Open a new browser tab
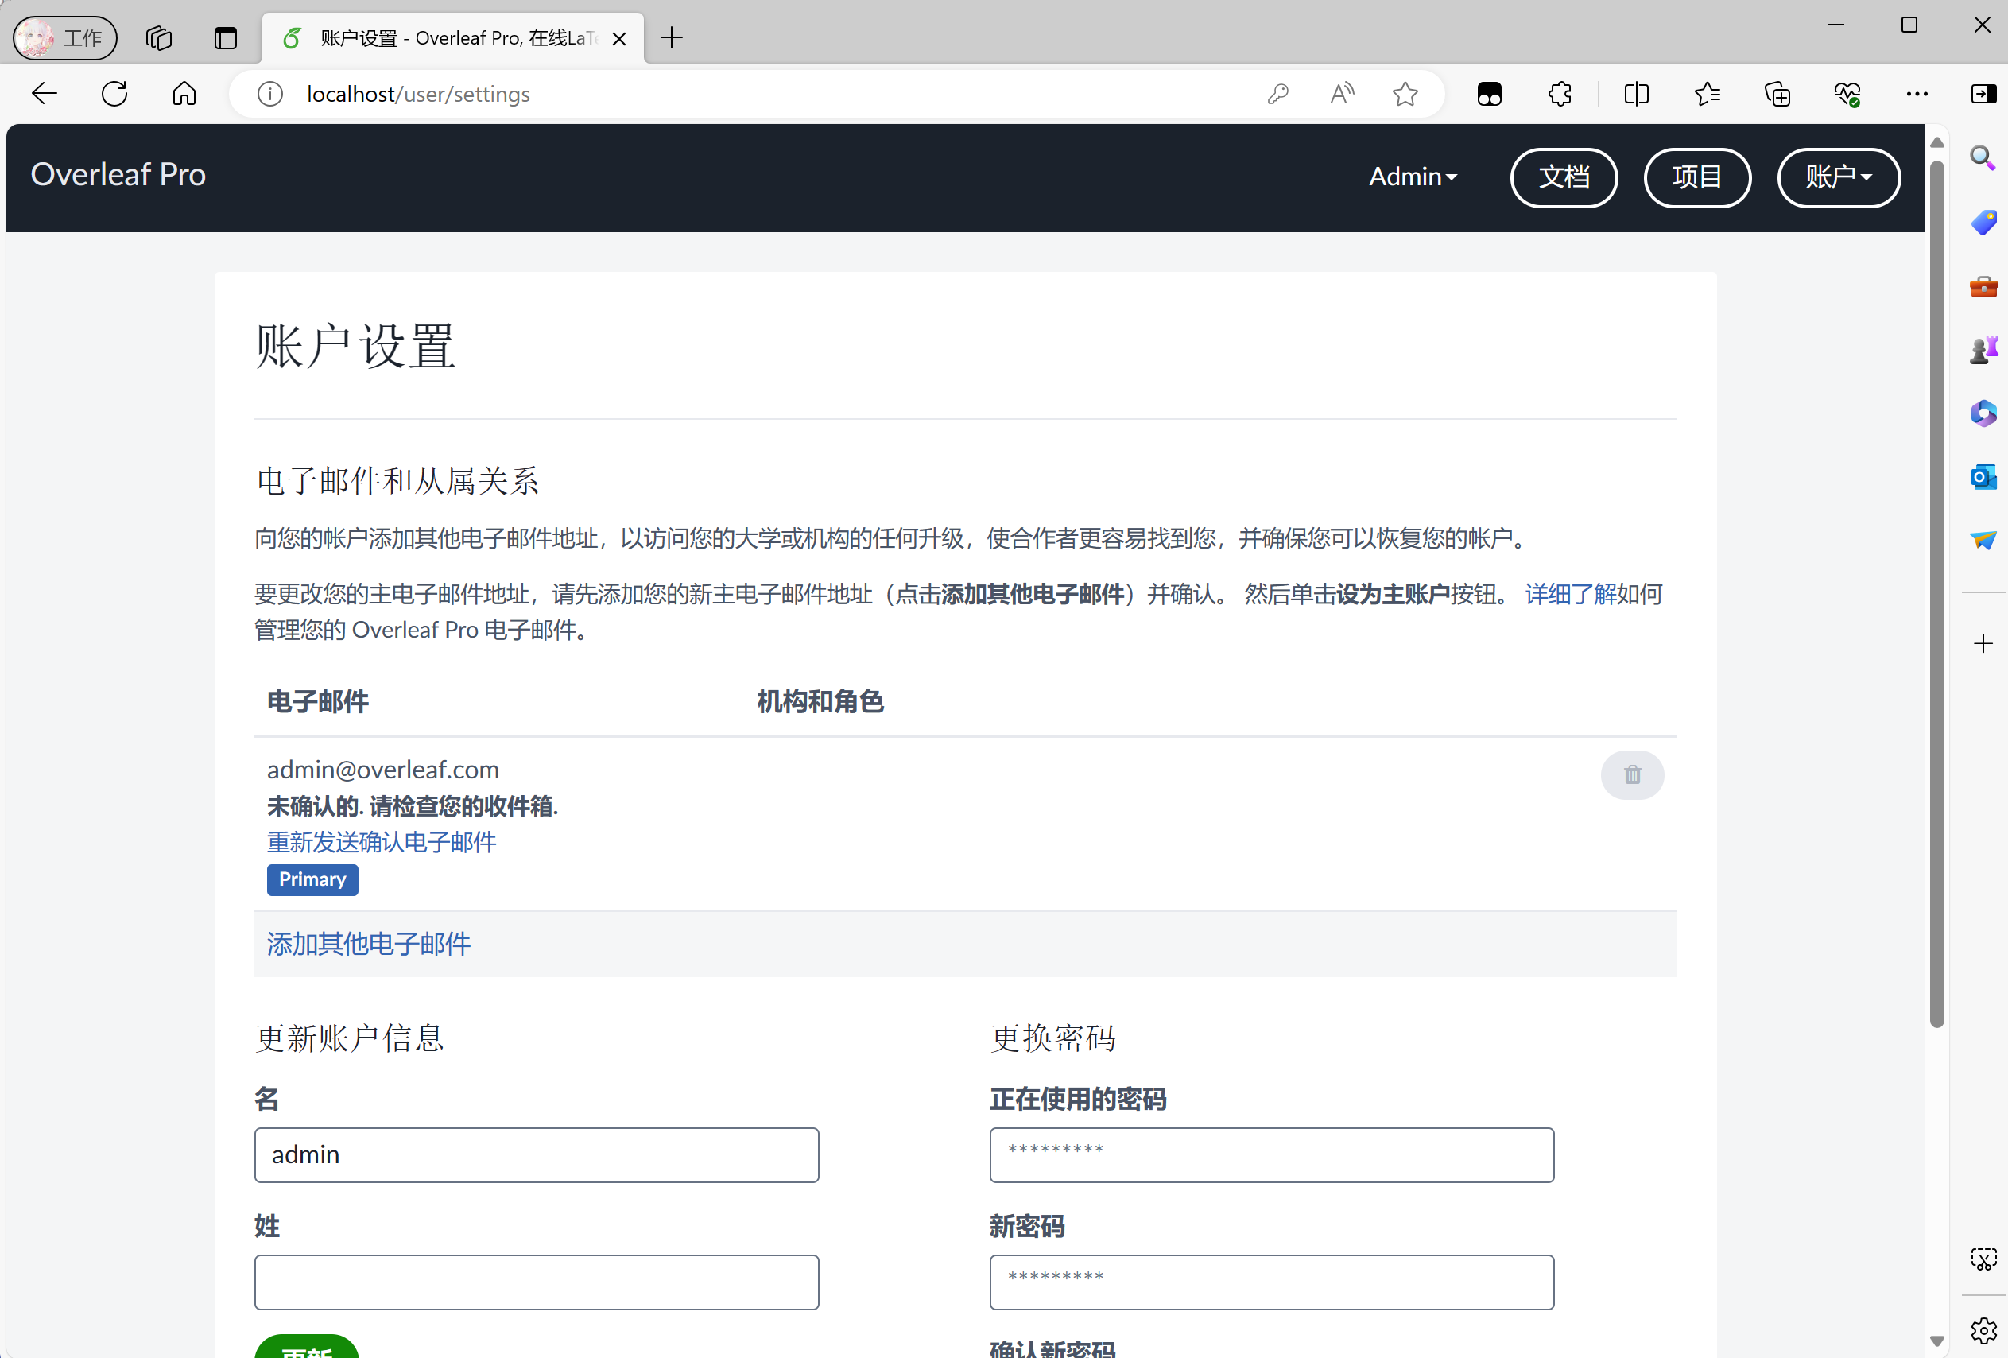 [x=672, y=38]
